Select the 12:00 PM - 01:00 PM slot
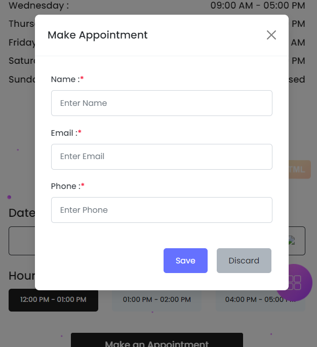The image size is (317, 347). click(x=53, y=300)
